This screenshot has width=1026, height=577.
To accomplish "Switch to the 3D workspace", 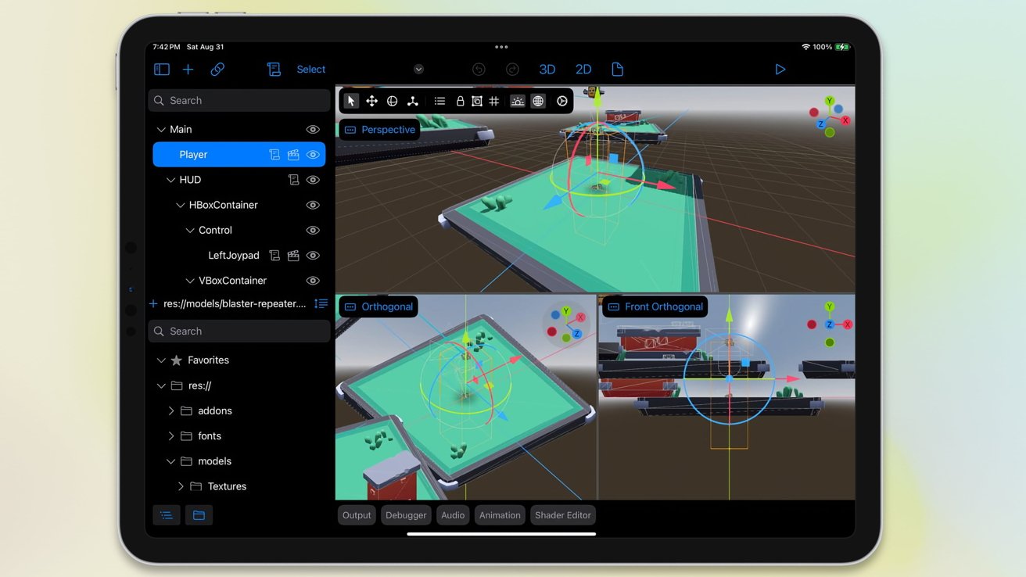I will tap(547, 70).
